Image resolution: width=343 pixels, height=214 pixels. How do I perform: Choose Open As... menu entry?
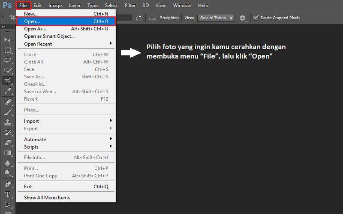click(x=66, y=29)
